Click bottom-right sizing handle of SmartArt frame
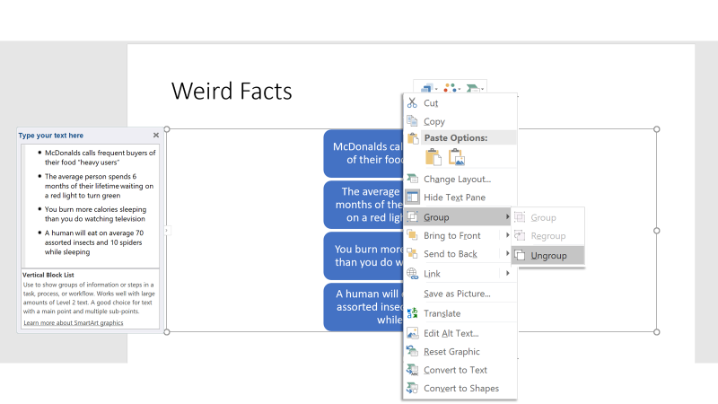 [657, 331]
